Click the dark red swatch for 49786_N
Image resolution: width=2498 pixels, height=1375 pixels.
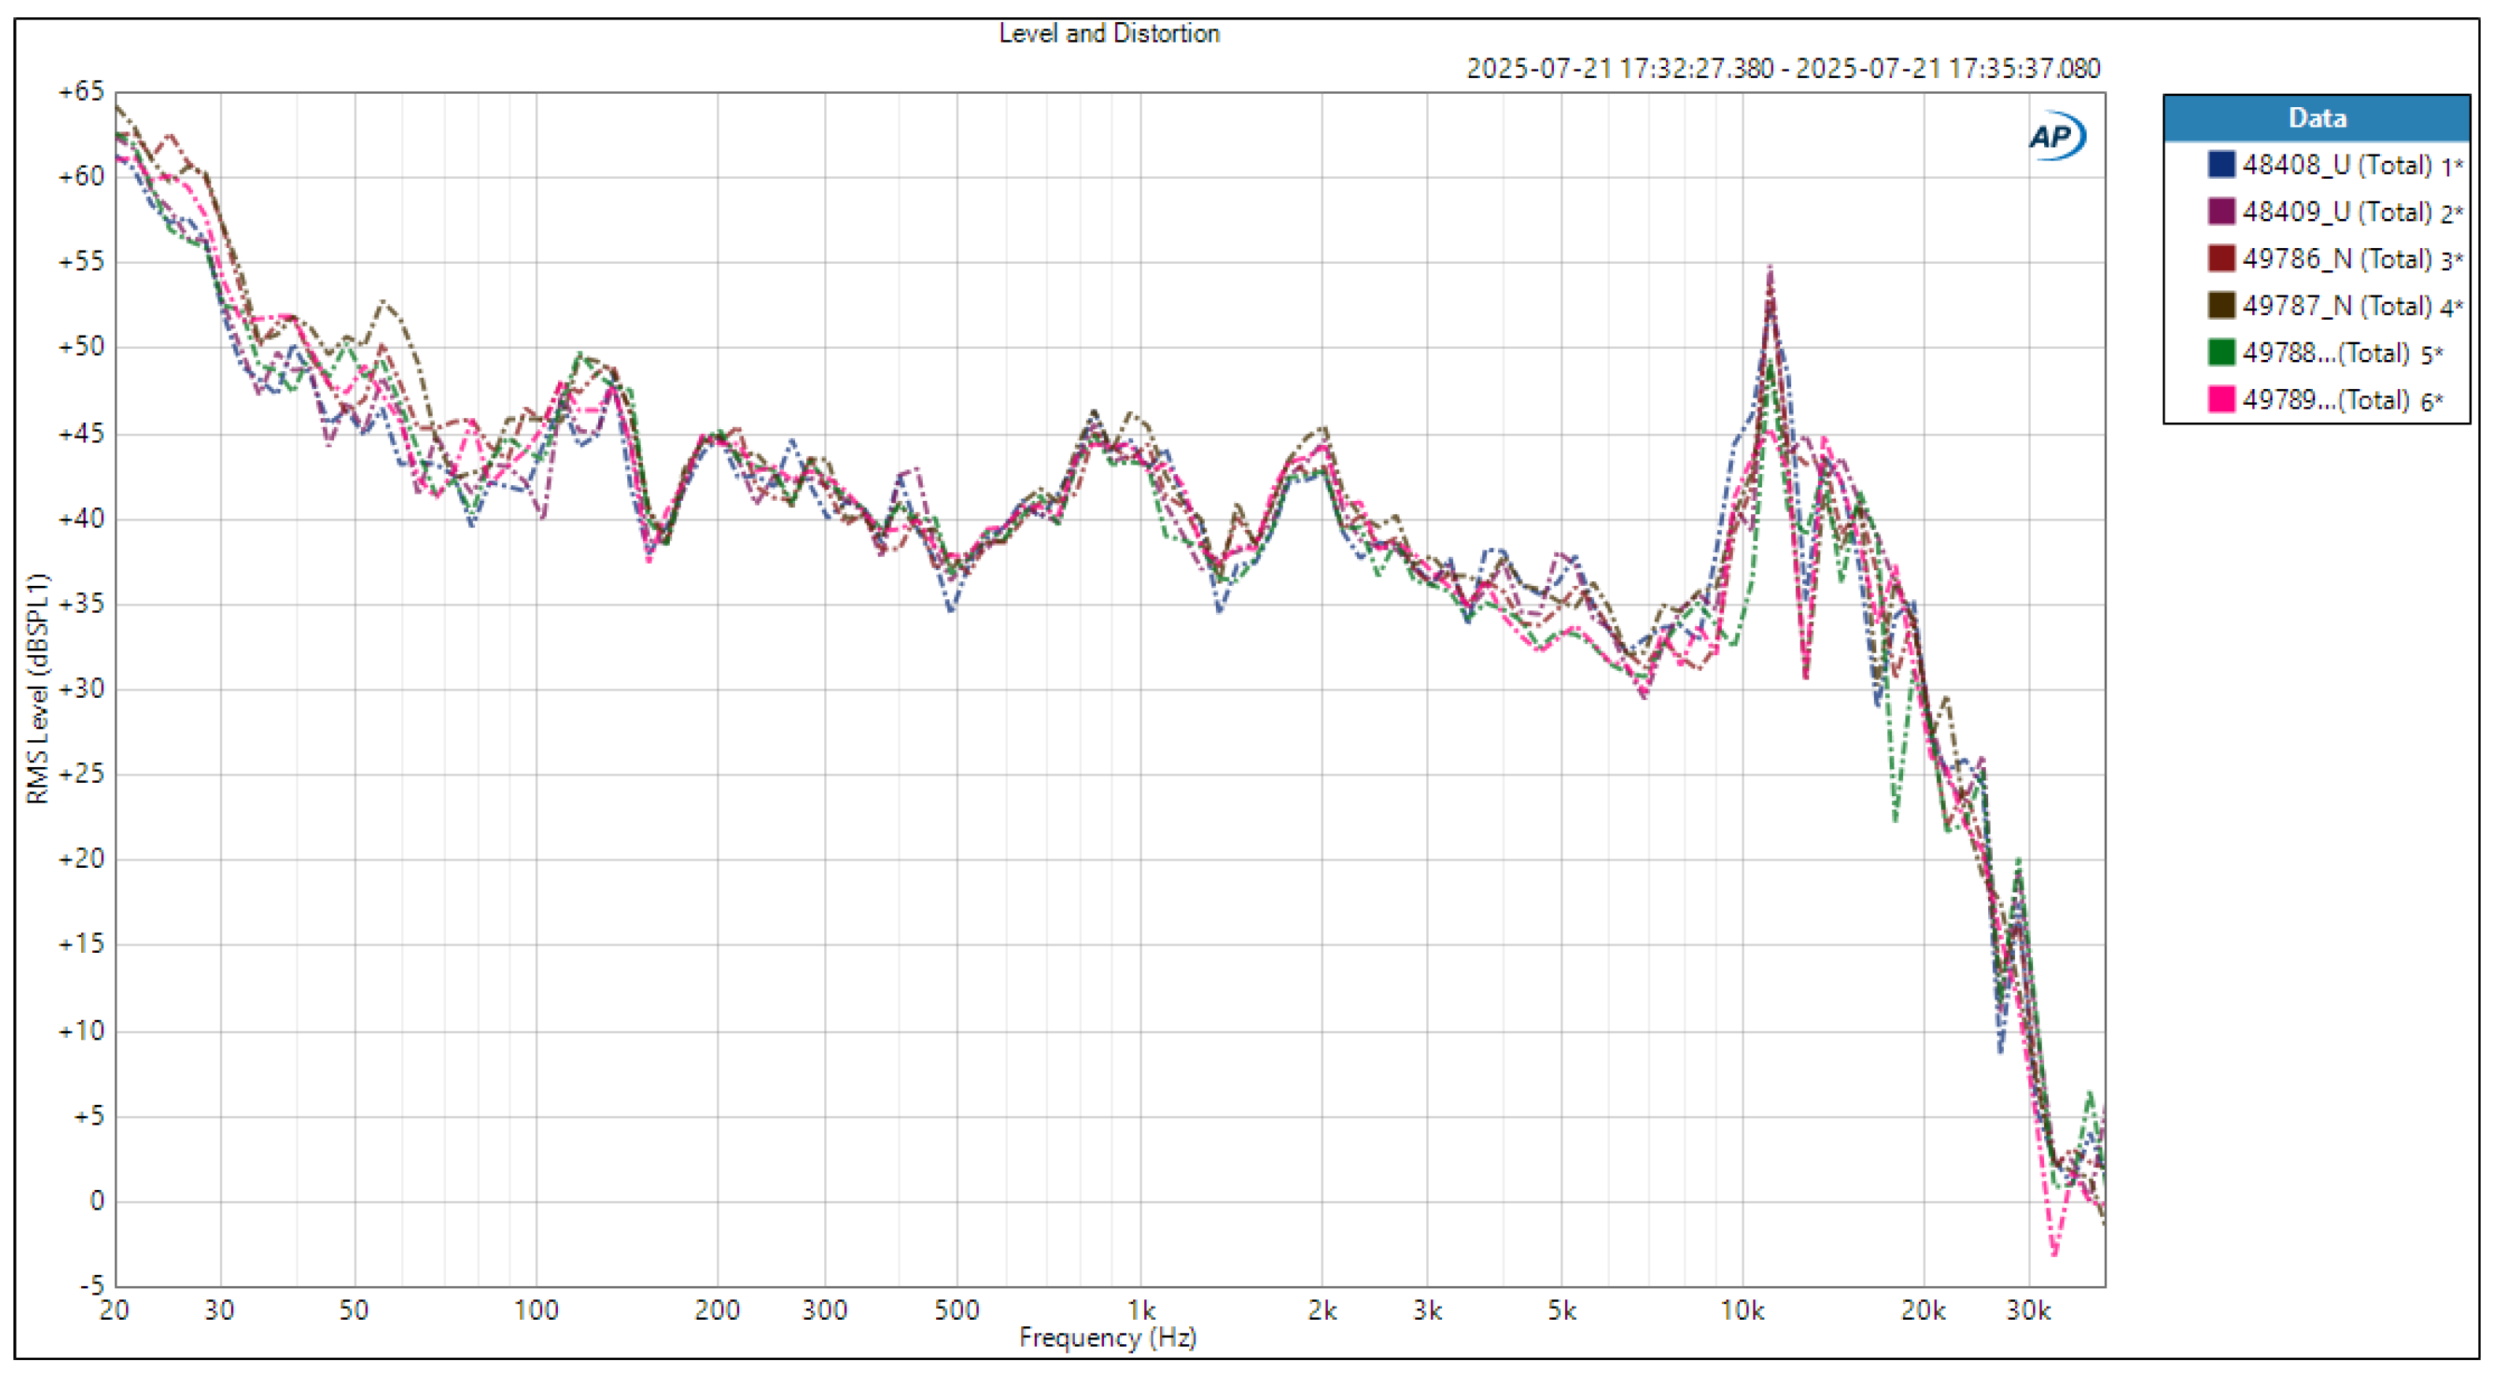click(2221, 258)
